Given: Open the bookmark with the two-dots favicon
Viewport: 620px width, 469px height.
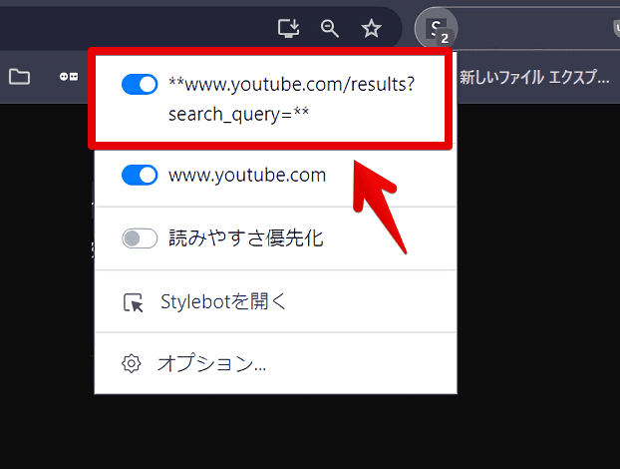Looking at the screenshot, I should coord(69,77).
